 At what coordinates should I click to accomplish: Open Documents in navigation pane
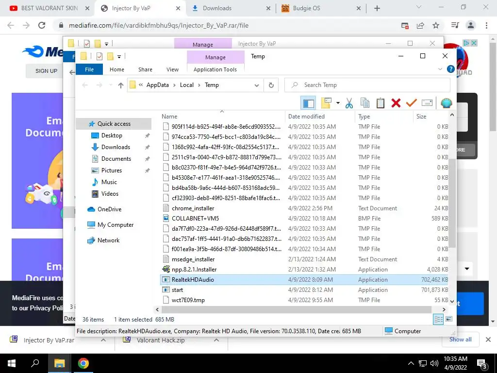coord(116,159)
